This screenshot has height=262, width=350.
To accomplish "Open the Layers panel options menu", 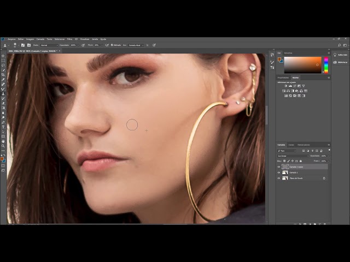I will click(329, 145).
